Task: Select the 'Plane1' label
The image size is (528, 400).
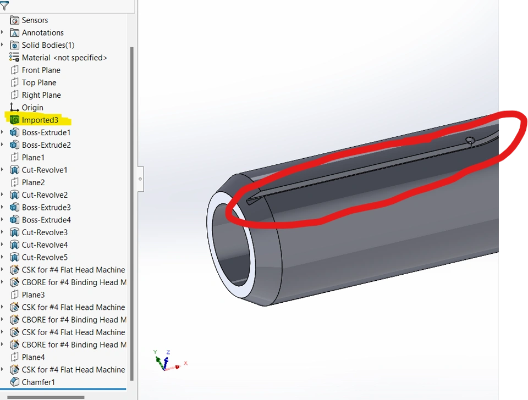Action: click(x=33, y=158)
